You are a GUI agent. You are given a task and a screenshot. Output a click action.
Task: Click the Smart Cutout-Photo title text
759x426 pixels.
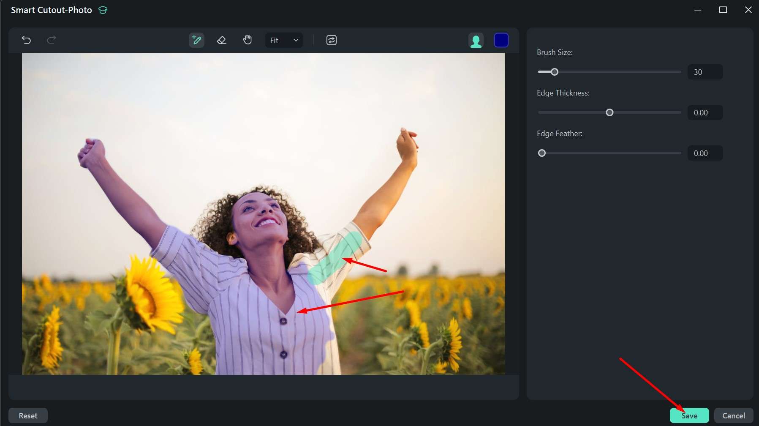pos(52,10)
